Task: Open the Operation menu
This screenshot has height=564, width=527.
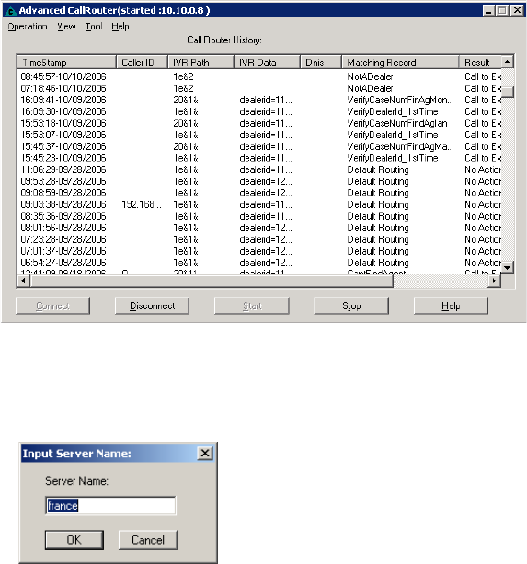Action: click(28, 27)
